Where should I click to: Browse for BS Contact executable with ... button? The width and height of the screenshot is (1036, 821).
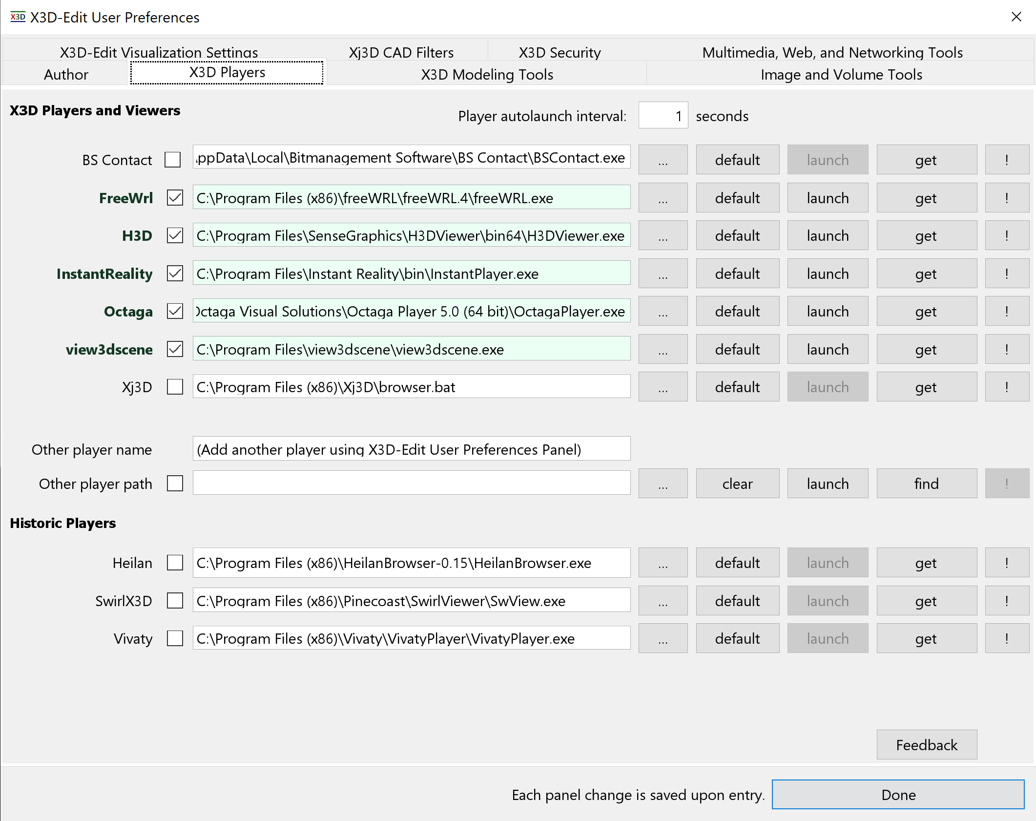(x=663, y=160)
